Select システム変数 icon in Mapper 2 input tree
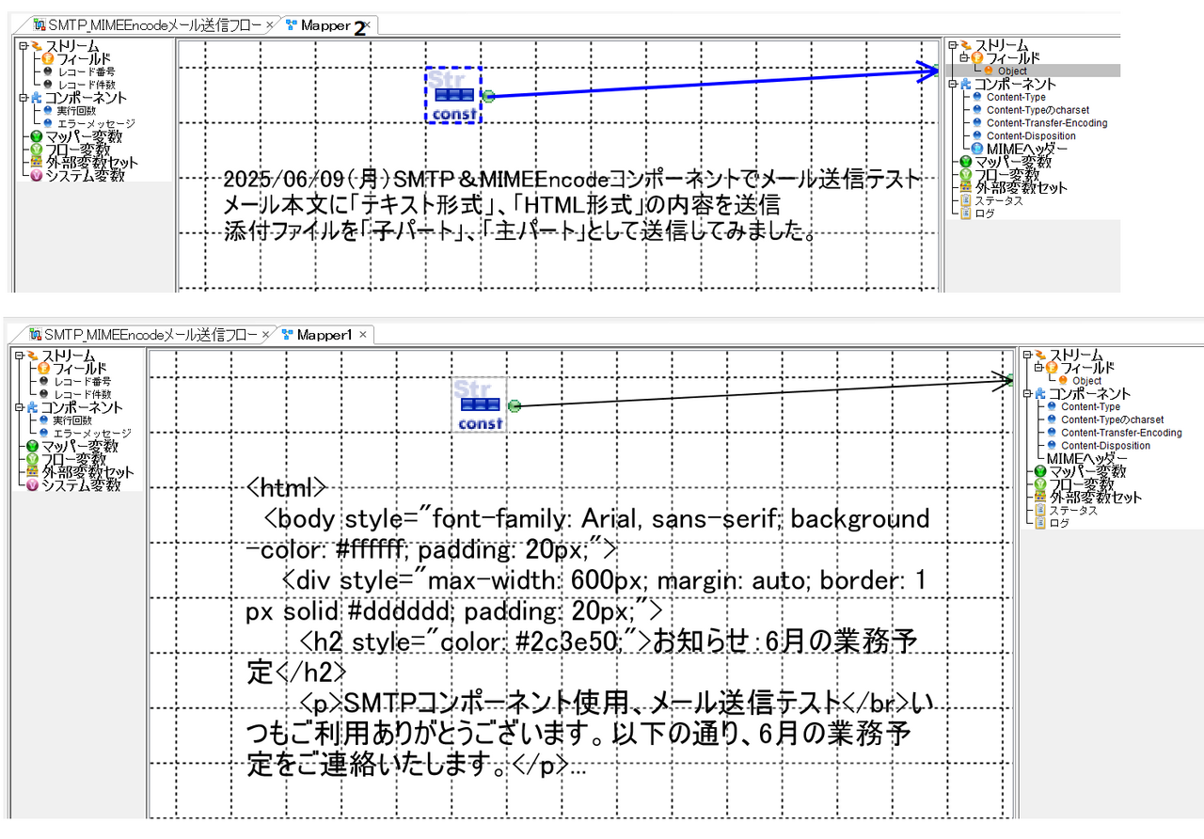Image resolution: width=1204 pixels, height=839 pixels. (37, 175)
